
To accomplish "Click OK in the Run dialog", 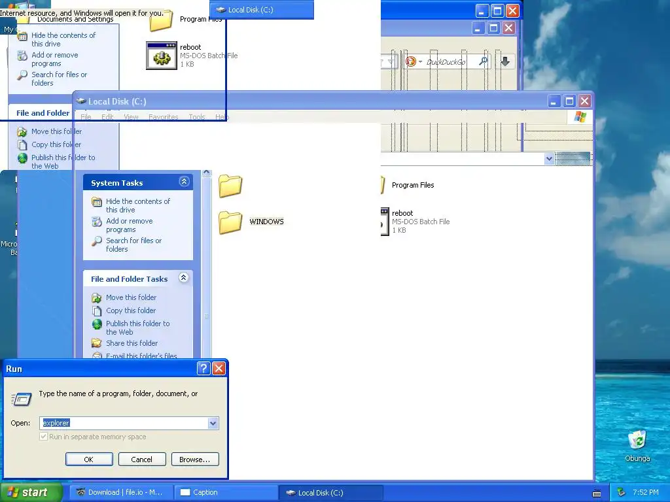I will pyautogui.click(x=89, y=460).
